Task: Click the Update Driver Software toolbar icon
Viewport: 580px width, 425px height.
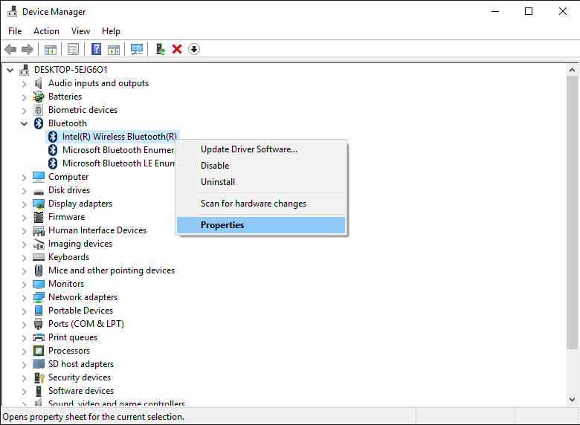Action: click(x=160, y=49)
